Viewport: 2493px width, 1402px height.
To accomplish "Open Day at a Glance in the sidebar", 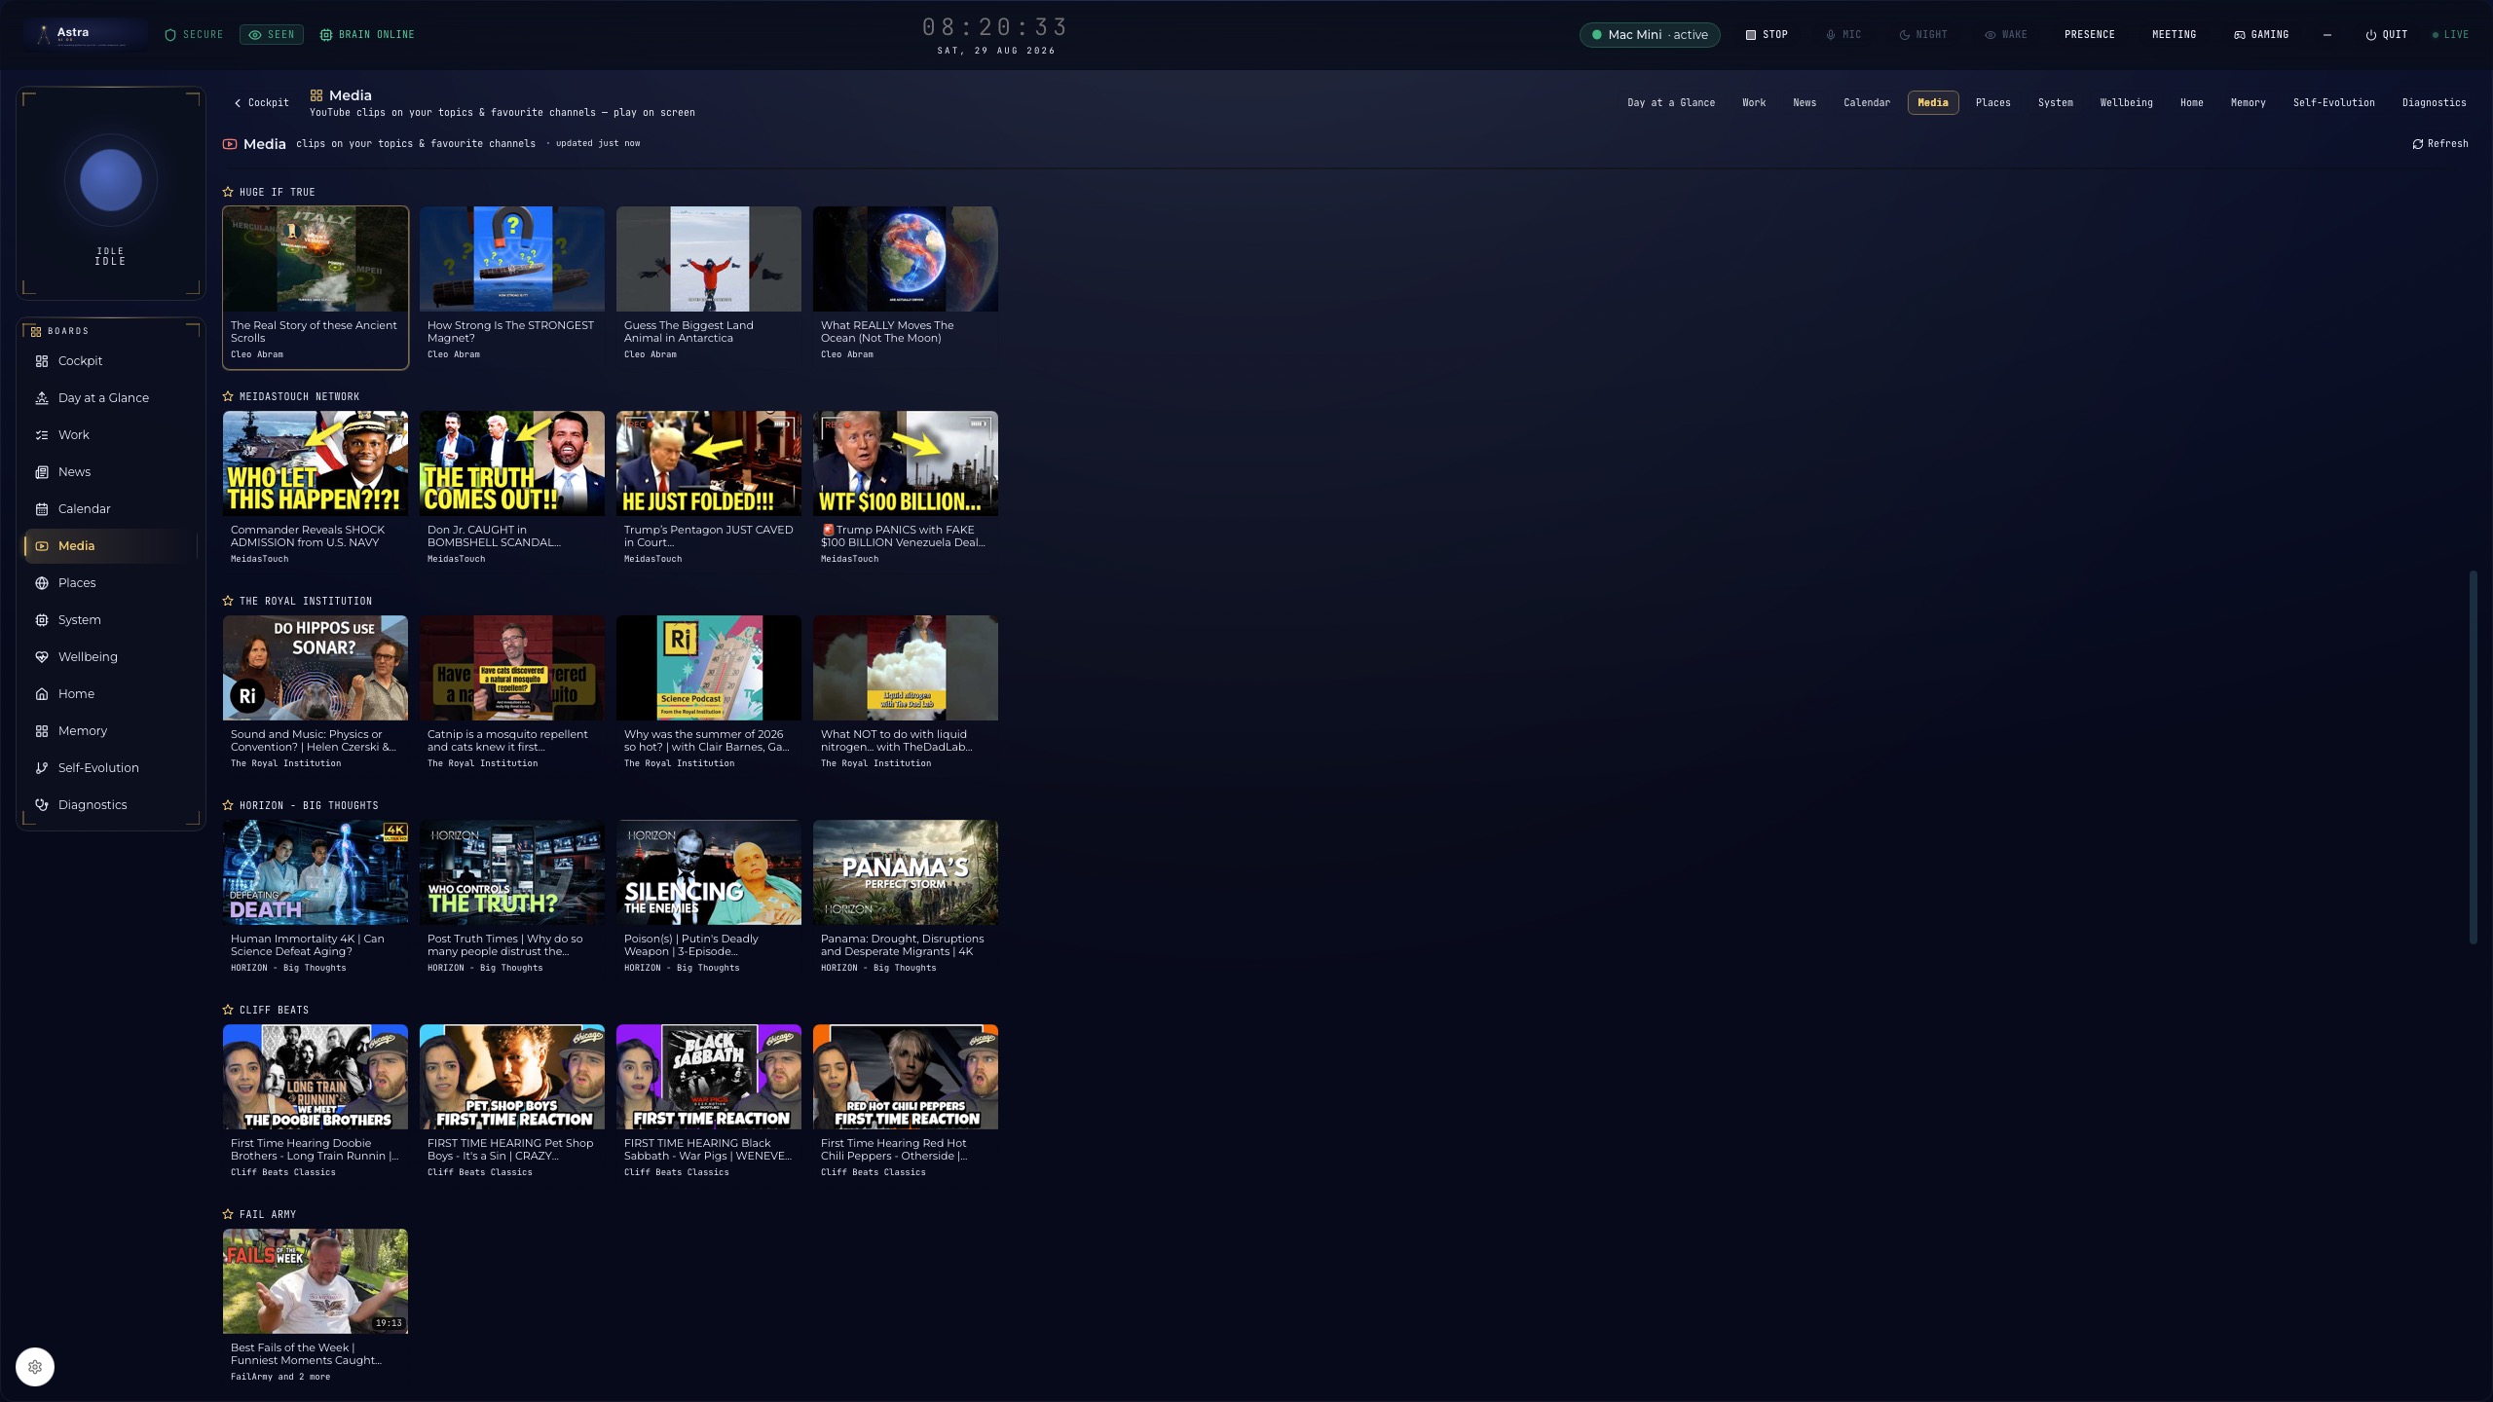I will (x=110, y=398).
